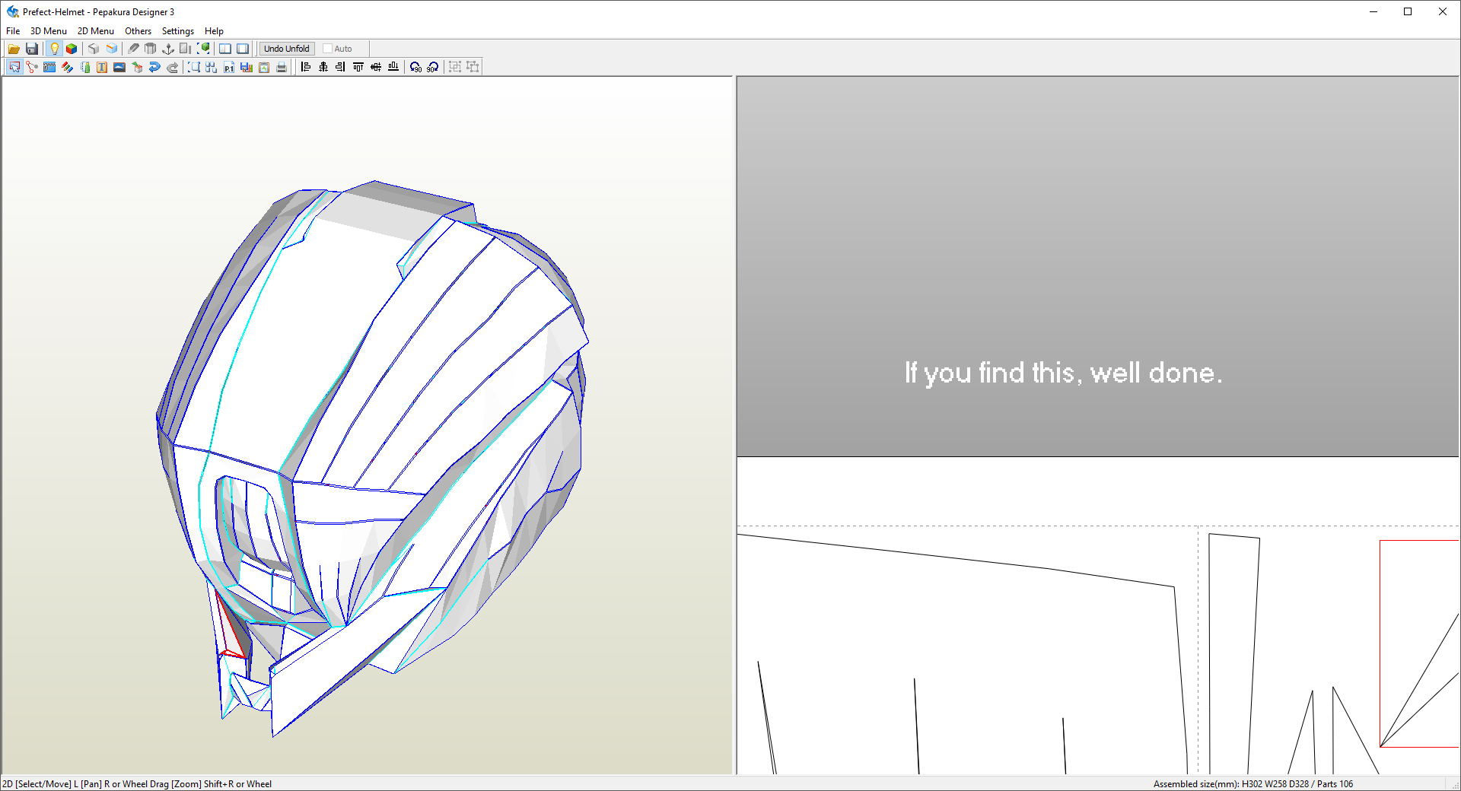Click the blue Undo arrow
This screenshot has width=1461, height=791.
click(x=154, y=67)
